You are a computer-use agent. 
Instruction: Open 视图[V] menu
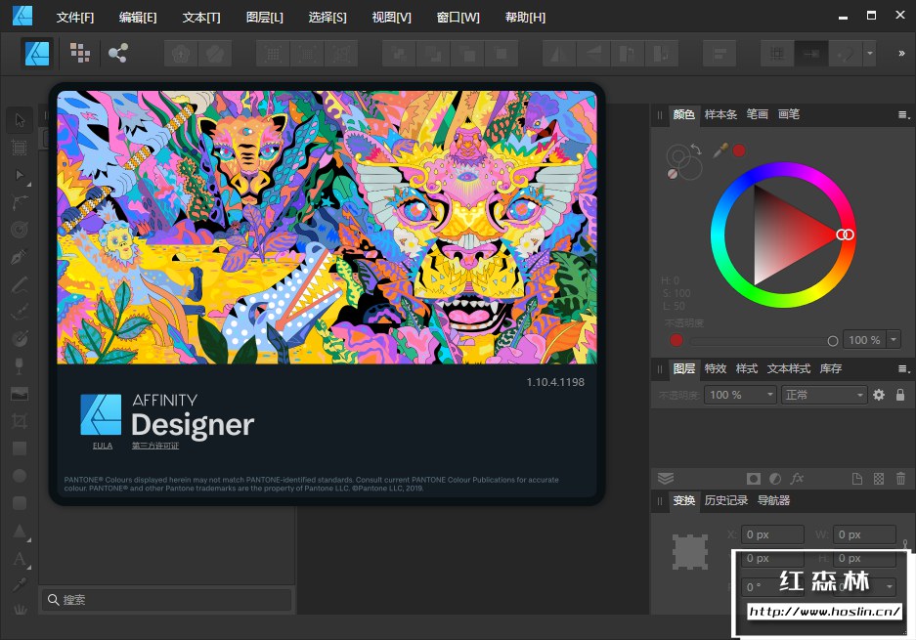coord(391,18)
